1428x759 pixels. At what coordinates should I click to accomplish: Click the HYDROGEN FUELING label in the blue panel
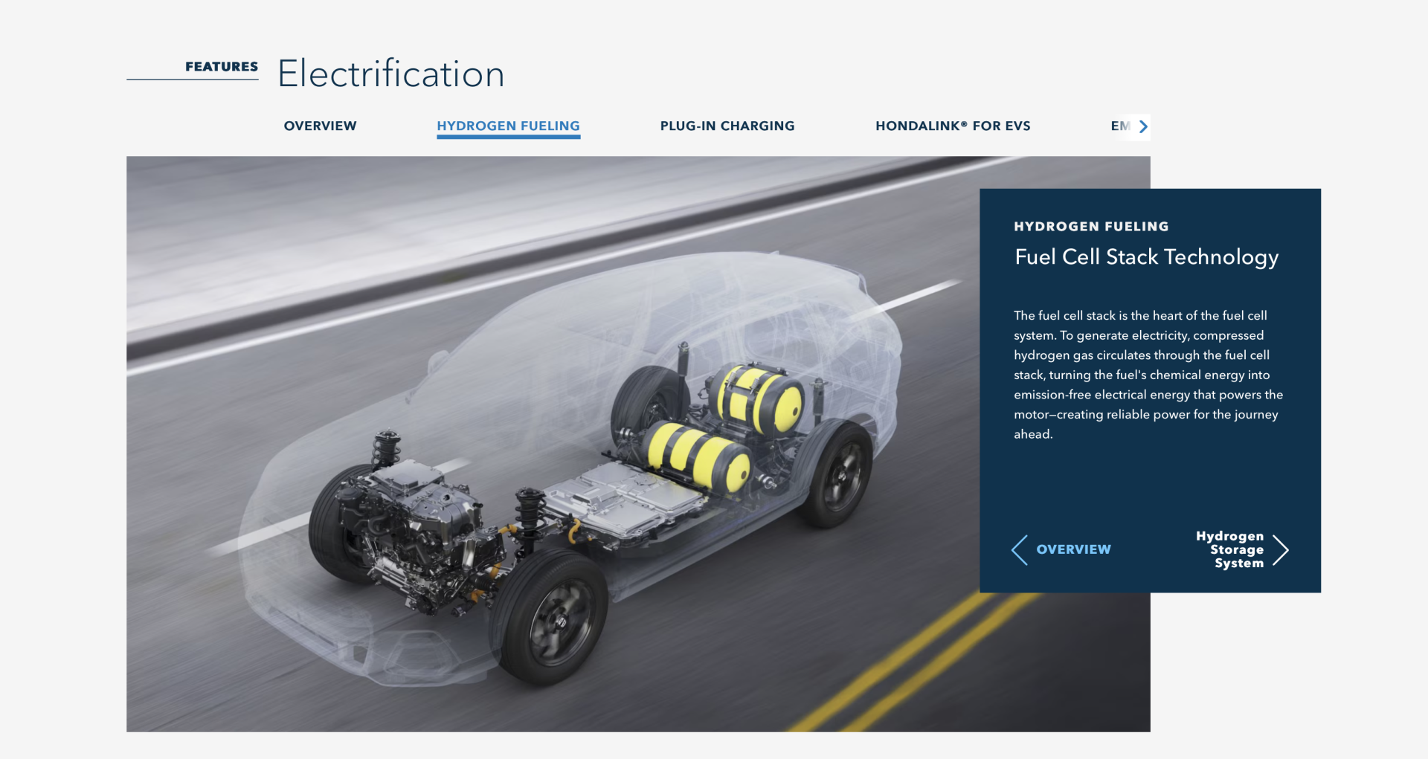click(1091, 227)
